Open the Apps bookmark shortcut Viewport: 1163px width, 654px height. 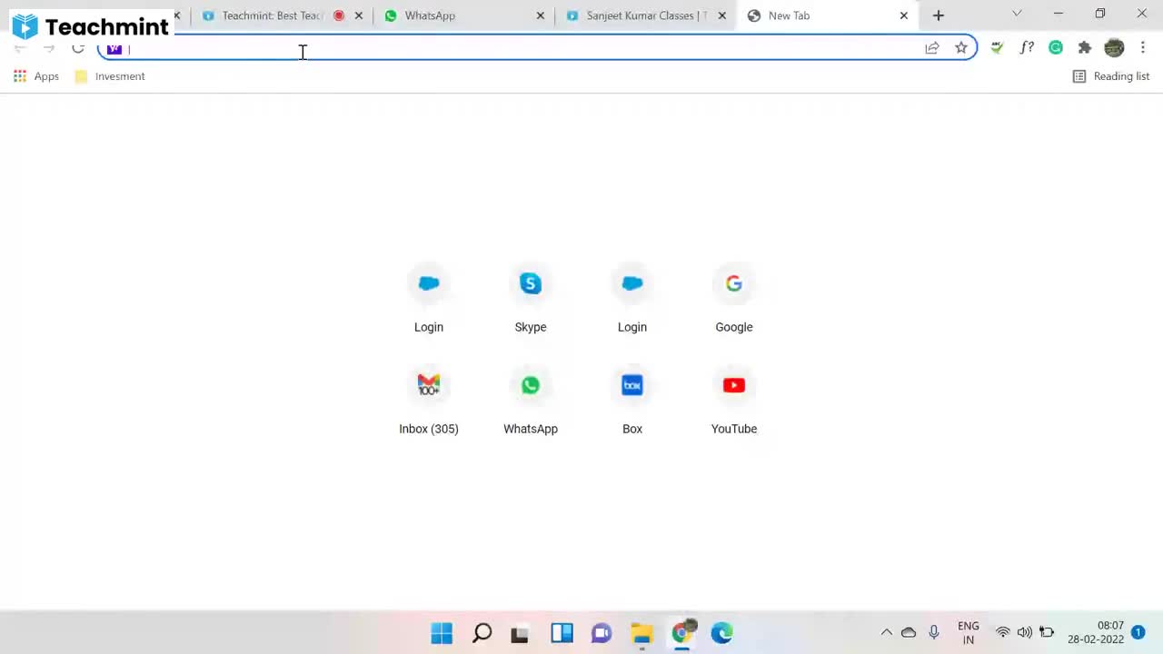(36, 76)
